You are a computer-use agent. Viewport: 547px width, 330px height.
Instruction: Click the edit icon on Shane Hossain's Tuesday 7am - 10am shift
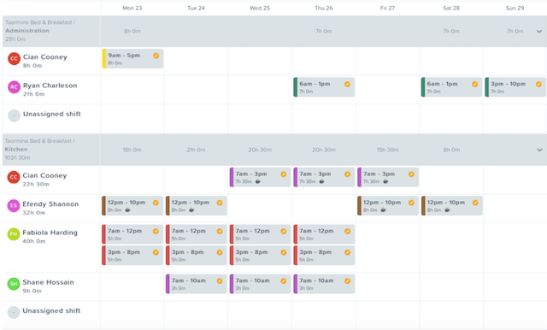coord(220,280)
